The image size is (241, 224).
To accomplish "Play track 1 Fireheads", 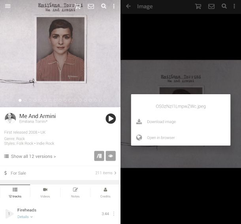I will coord(9,214).
